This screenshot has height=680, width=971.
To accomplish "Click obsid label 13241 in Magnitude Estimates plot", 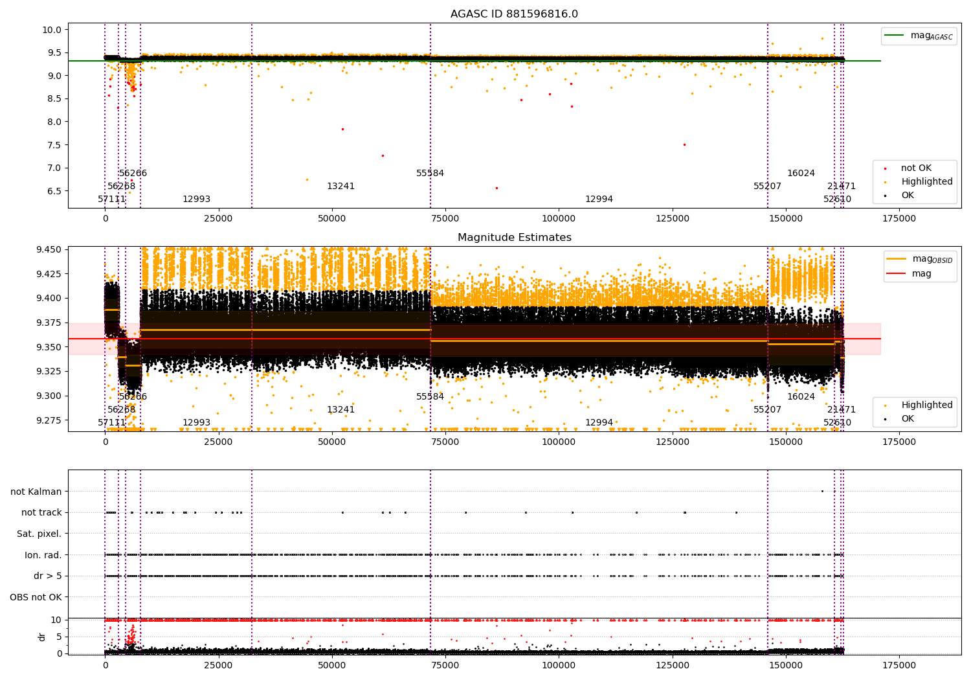I will click(340, 410).
